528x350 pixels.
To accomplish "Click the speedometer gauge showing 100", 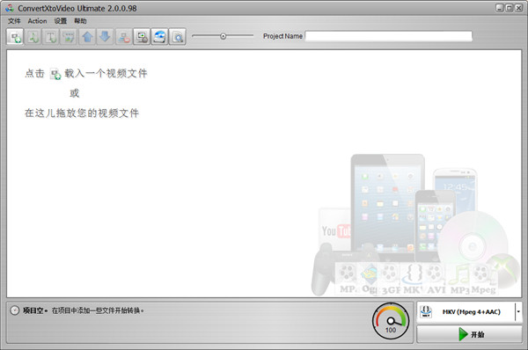I will (x=391, y=320).
